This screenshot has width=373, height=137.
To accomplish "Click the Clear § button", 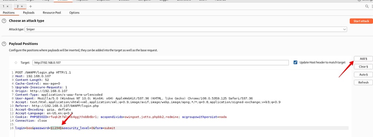I will pos(363,67).
